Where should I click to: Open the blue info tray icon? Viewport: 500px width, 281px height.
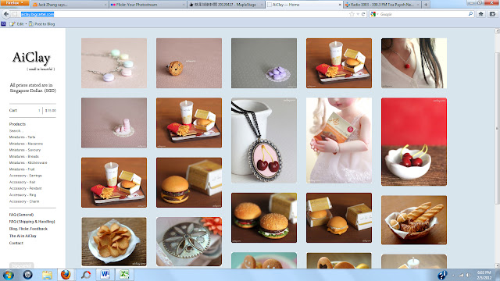[442, 275]
